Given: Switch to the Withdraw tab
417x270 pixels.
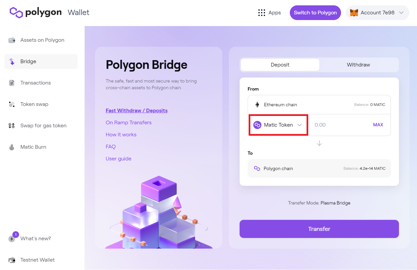Looking at the screenshot, I should click(358, 65).
